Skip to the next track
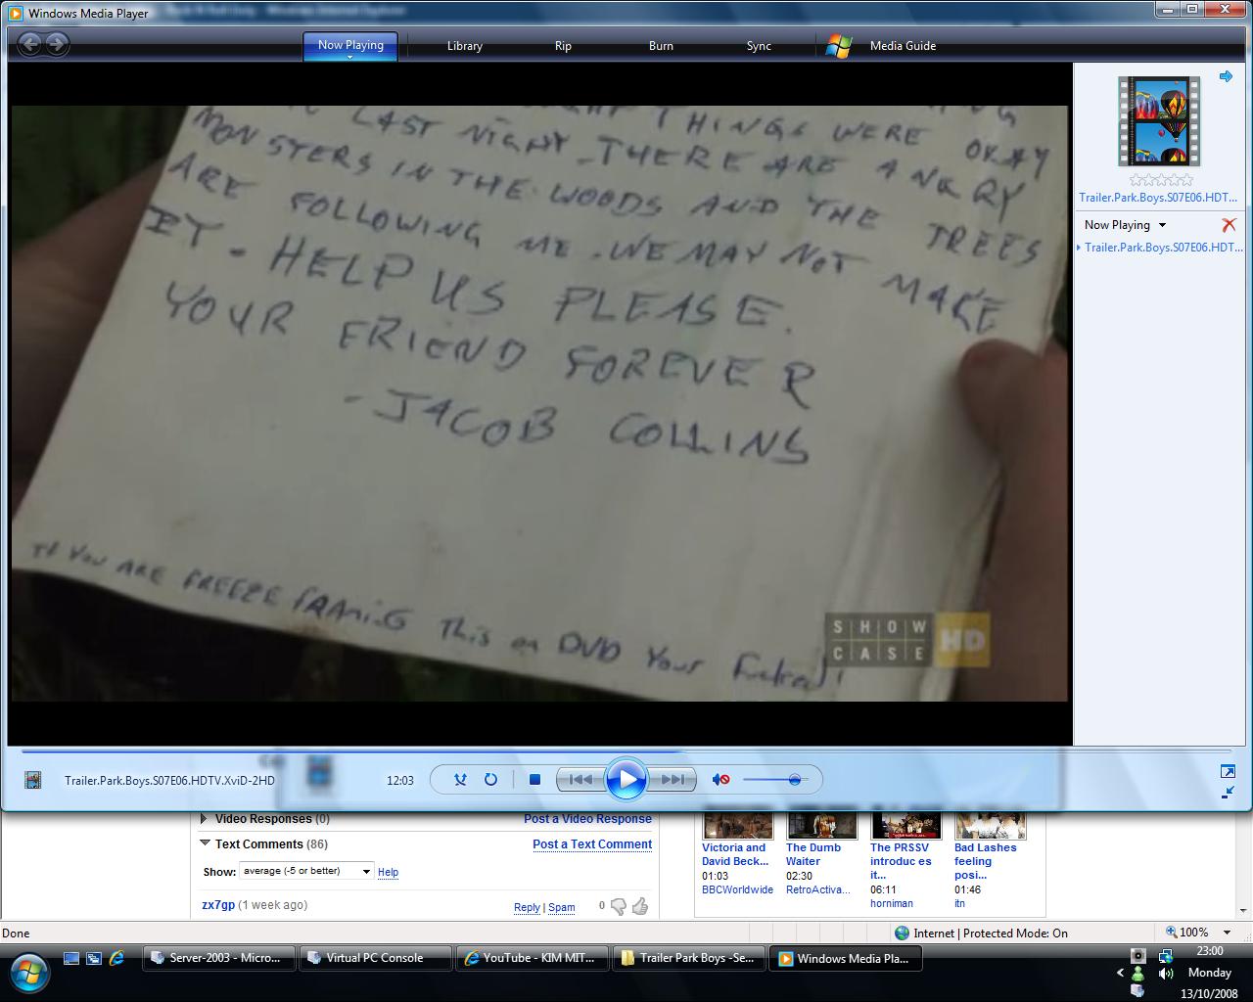 (x=673, y=780)
